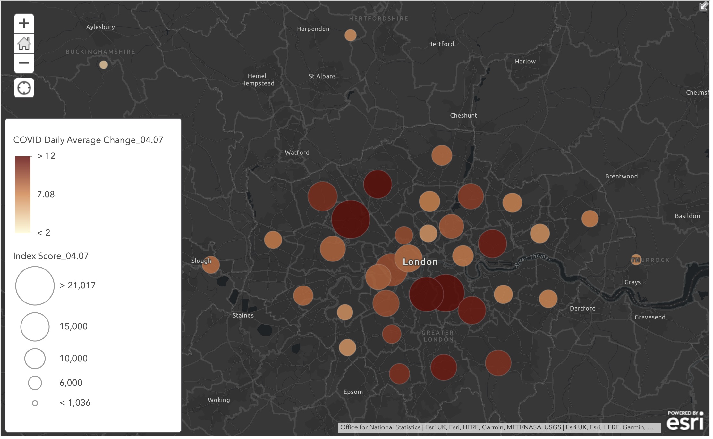713x439 pixels.
Task: Select the circle on Thurrock label
Action: (636, 260)
